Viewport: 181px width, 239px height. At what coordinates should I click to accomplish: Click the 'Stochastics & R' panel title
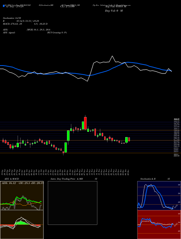click(x=148, y=179)
